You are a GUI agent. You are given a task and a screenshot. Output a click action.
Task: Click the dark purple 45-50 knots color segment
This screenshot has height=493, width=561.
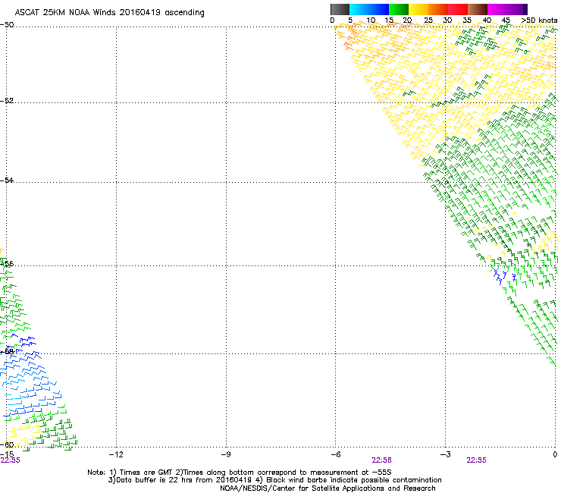(x=517, y=9)
